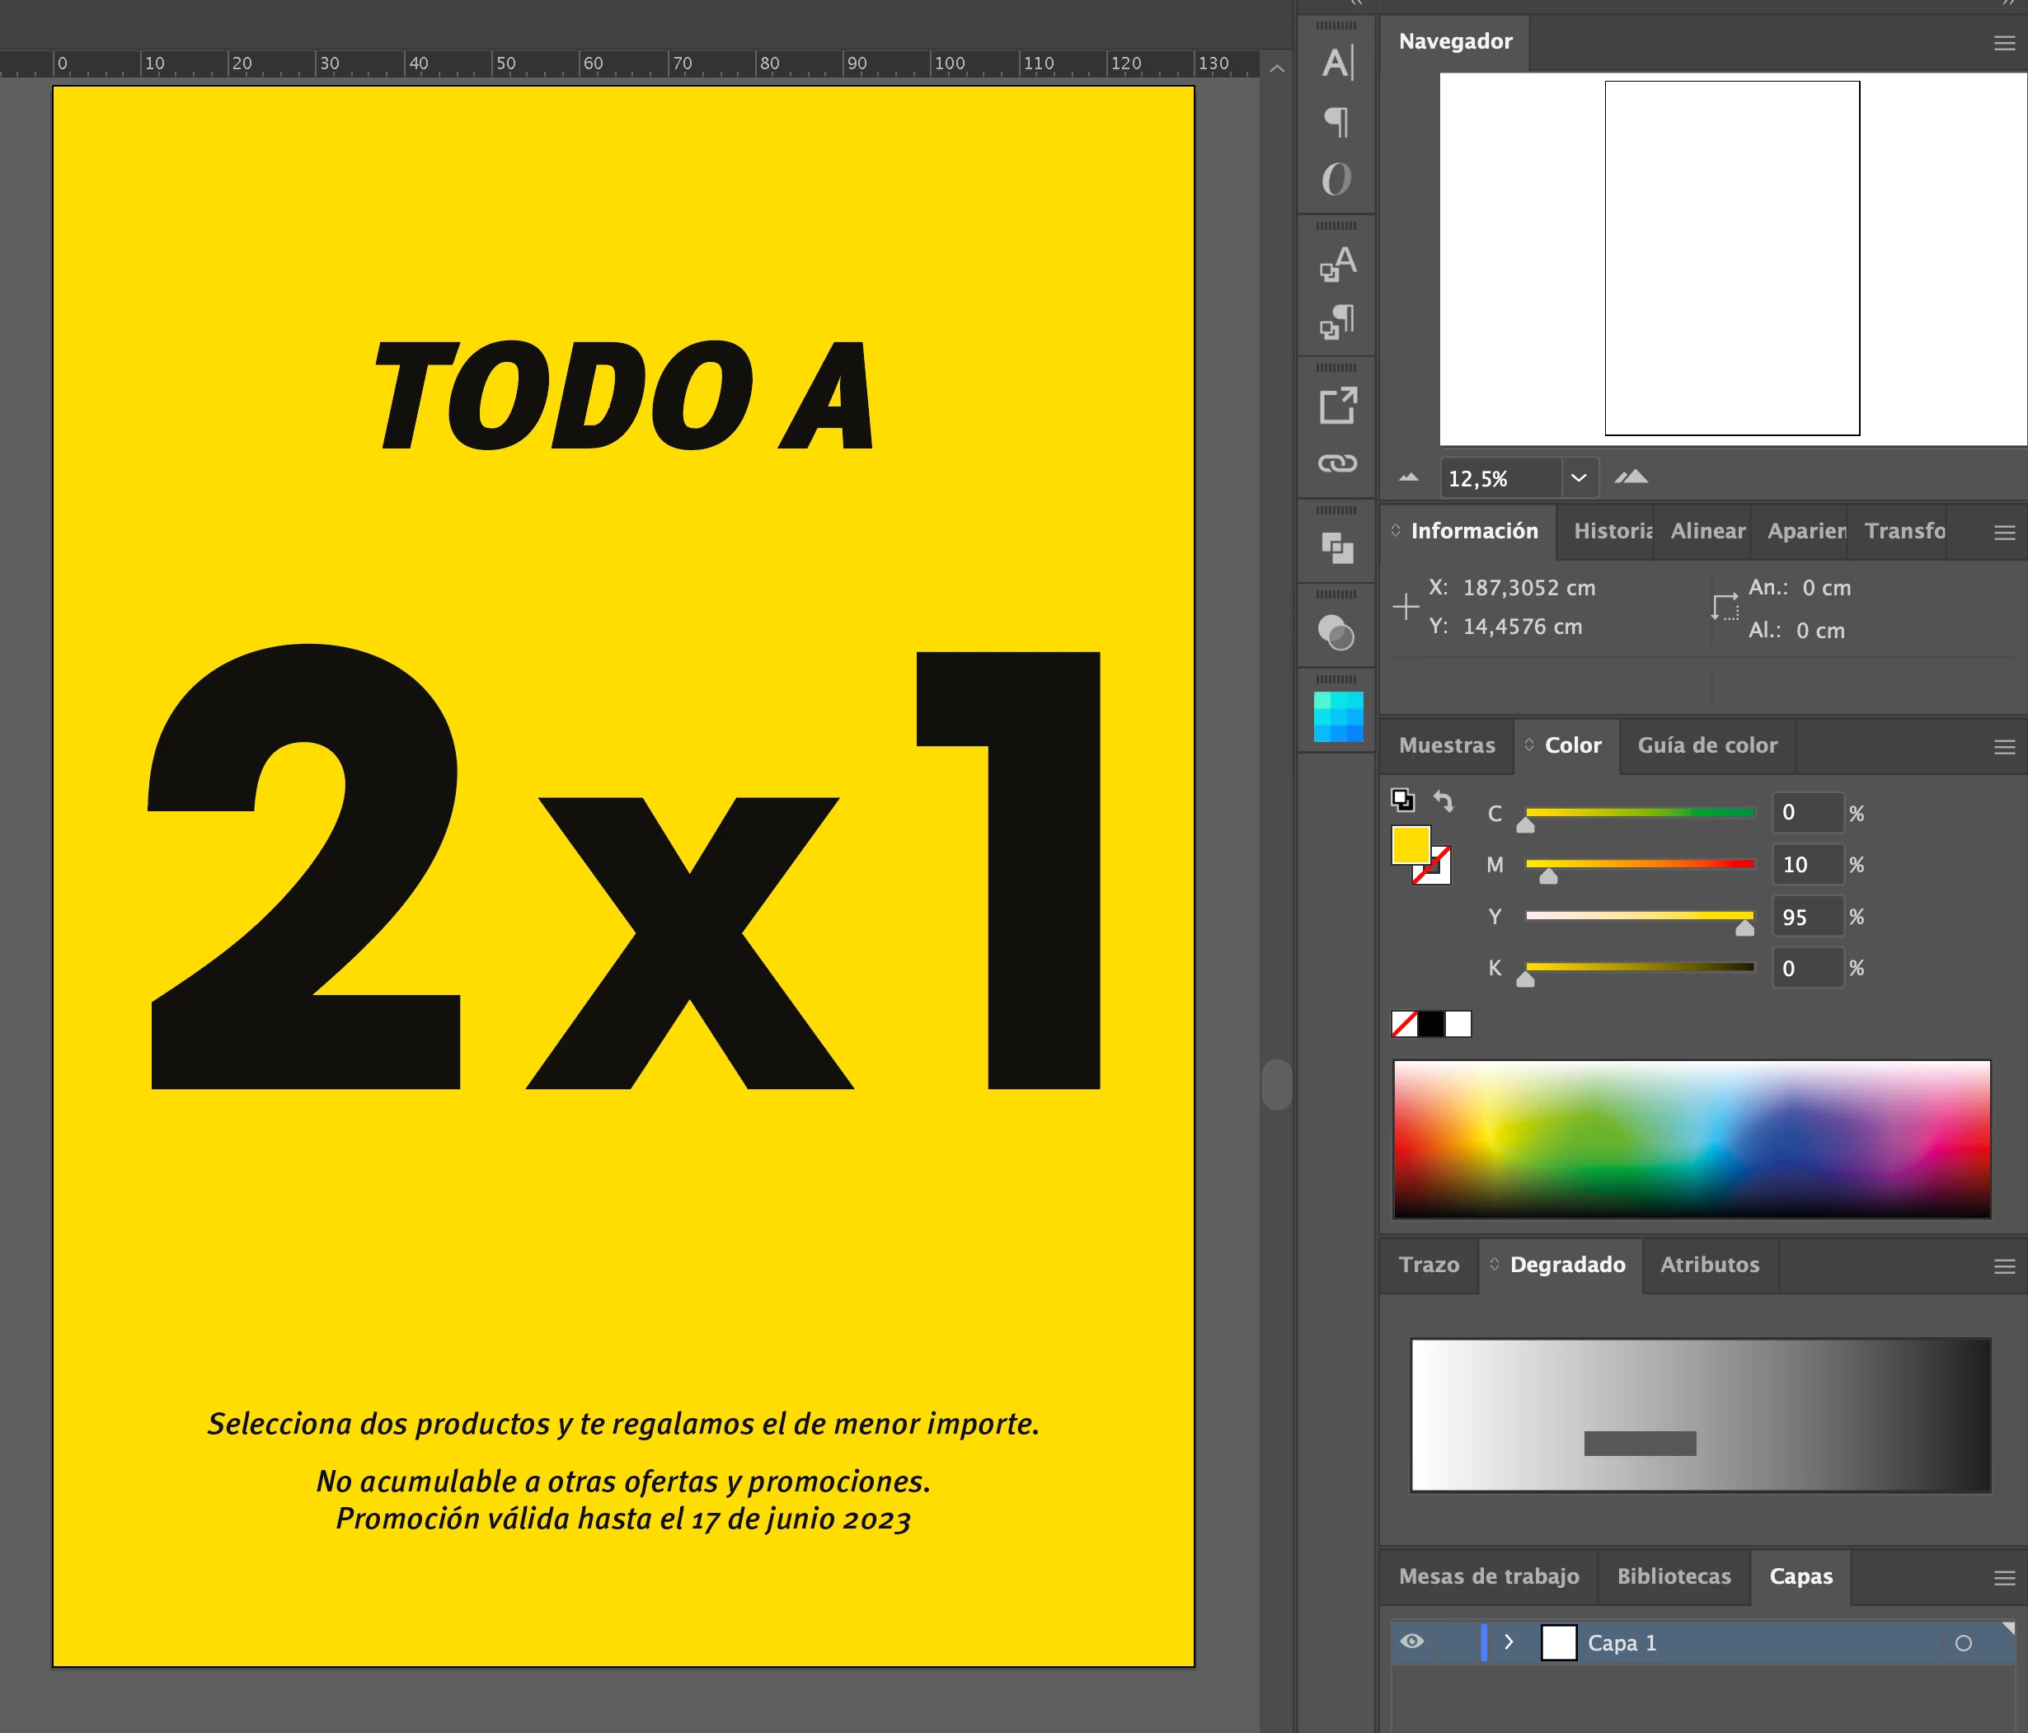The width and height of the screenshot is (2028, 1733).
Task: Switch to the Mesas de trabajo tab
Action: (1488, 1576)
